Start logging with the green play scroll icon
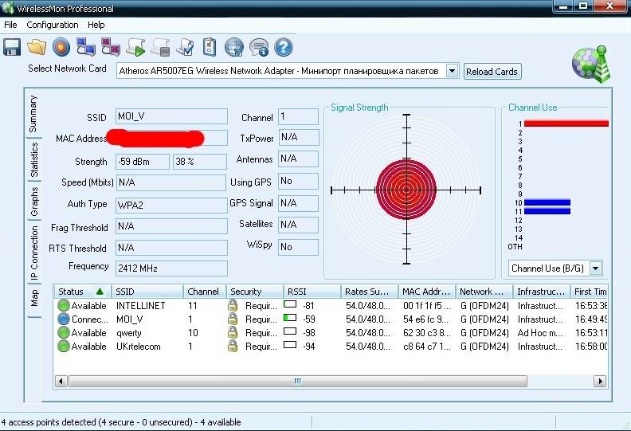The height and width of the screenshot is (431, 631). [135, 47]
